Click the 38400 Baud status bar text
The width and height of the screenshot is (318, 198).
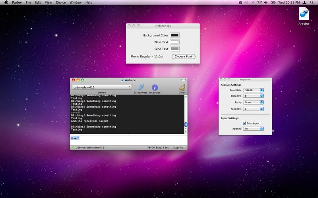coord(165,147)
